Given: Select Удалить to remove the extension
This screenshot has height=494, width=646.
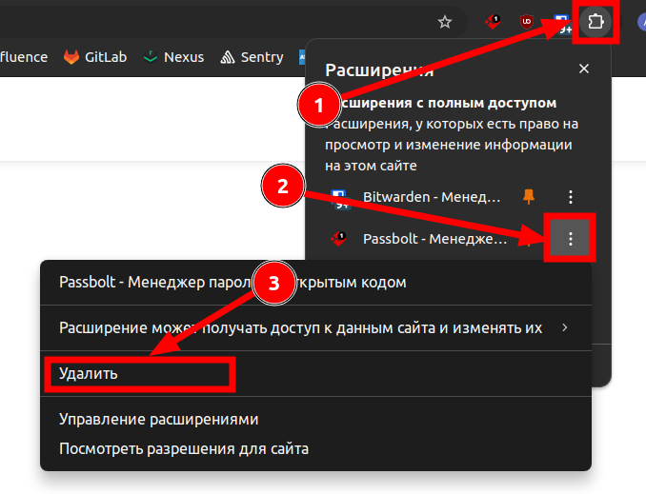Looking at the screenshot, I should tap(89, 373).
